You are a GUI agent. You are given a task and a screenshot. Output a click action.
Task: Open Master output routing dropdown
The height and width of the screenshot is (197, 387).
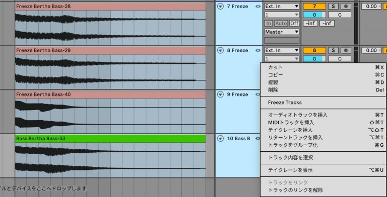coord(282,32)
